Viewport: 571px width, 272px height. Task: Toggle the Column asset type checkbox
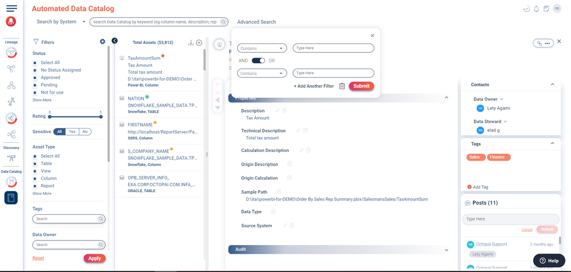point(35,178)
